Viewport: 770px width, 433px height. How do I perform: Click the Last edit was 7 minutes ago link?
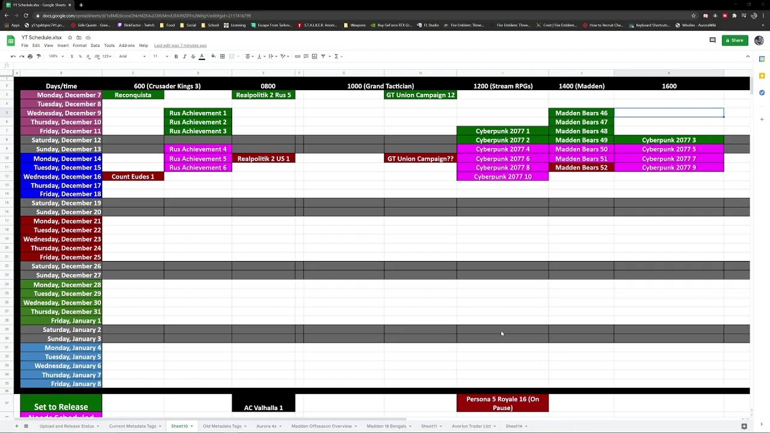coord(180,46)
